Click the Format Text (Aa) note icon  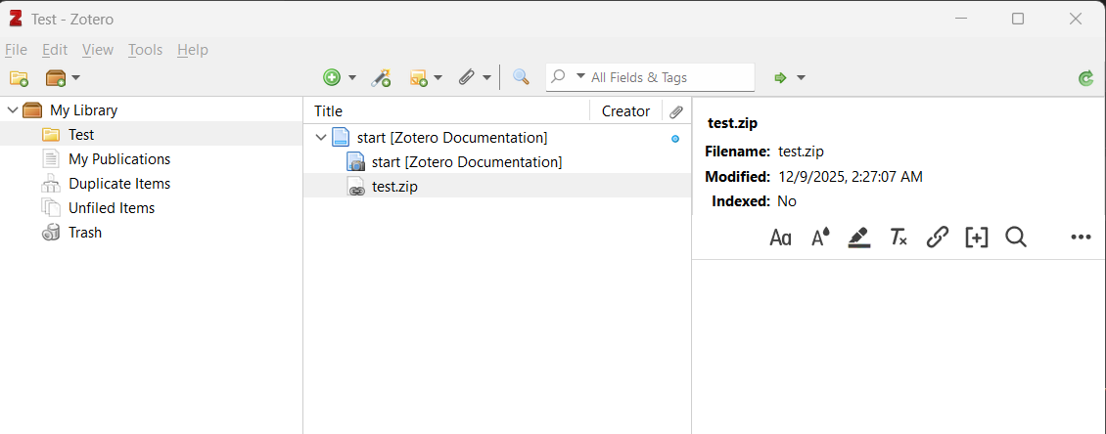pos(780,239)
